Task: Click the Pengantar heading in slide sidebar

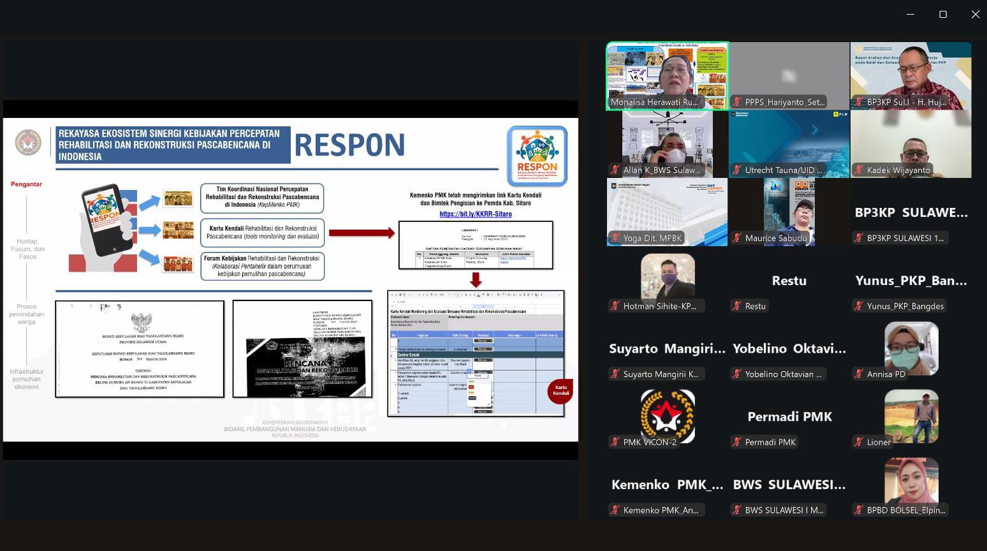Action: click(26, 184)
